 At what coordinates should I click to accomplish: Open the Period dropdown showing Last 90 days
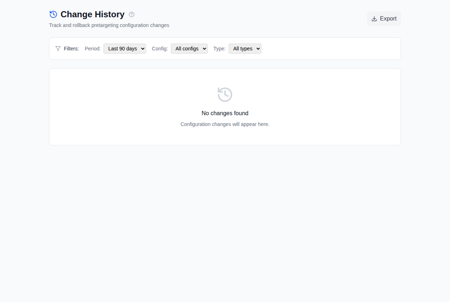click(x=124, y=48)
